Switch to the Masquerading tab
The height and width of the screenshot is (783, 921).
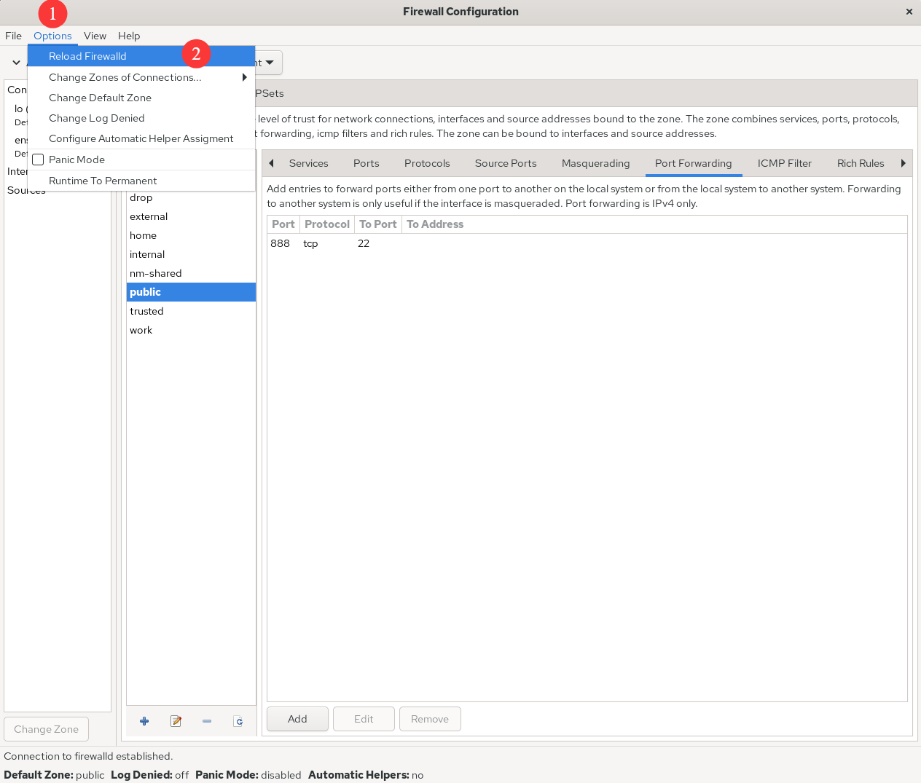pyautogui.click(x=595, y=163)
